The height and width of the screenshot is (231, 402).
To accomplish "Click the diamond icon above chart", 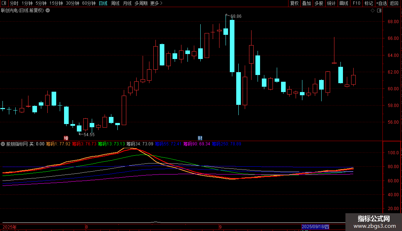I will click(x=372, y=11).
